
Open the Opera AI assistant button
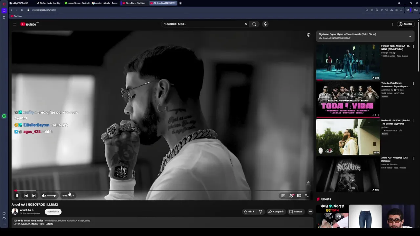416,10
